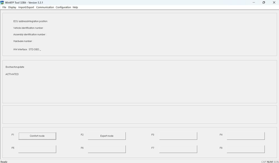Open the Help menu
The width and height of the screenshot is (279, 163).
75,7
